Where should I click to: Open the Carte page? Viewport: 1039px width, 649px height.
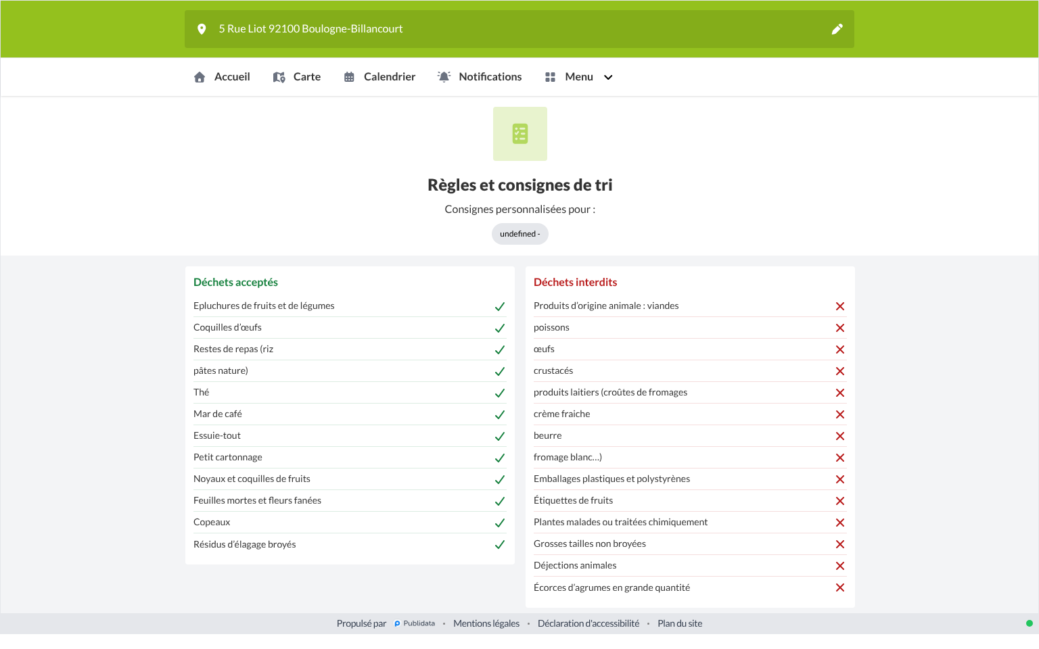(297, 77)
